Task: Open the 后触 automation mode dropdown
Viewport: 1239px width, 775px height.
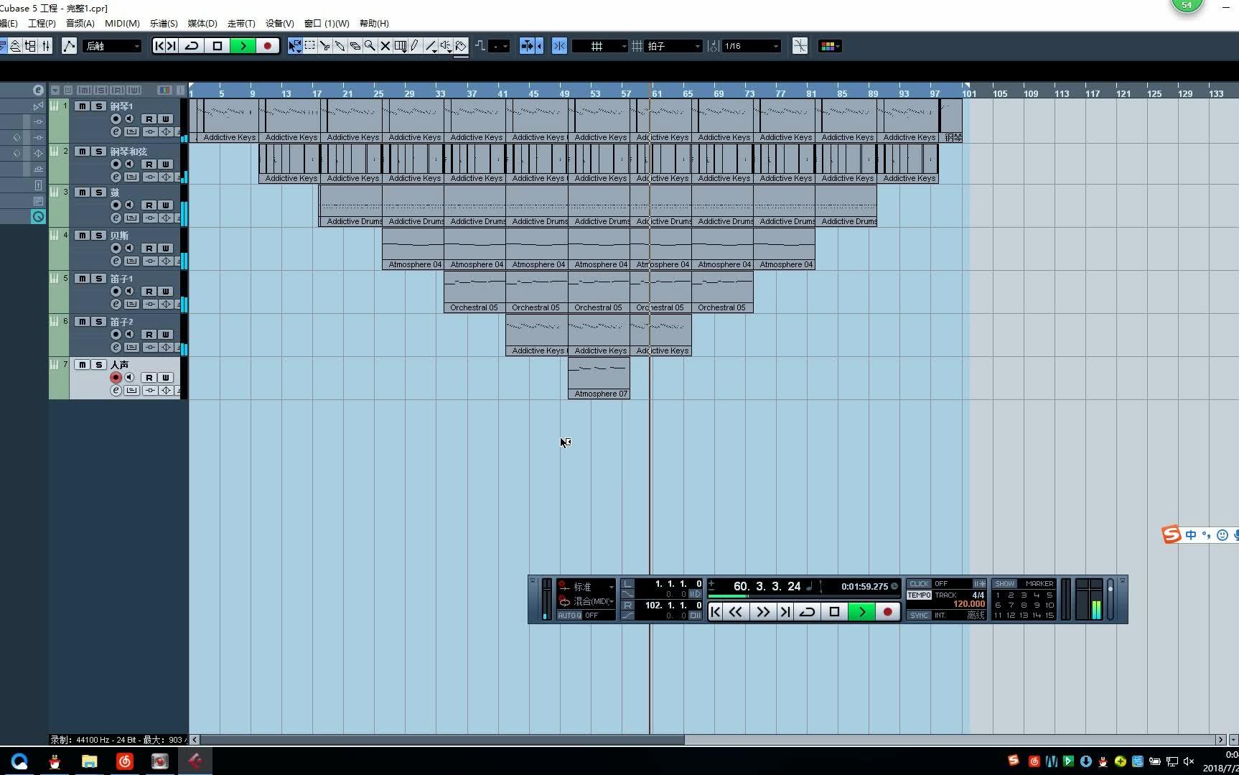Action: [112, 46]
